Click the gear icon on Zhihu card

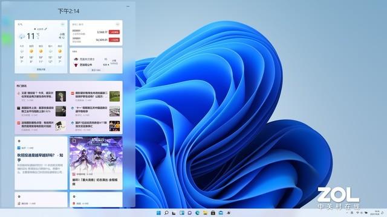[x=19, y=141]
